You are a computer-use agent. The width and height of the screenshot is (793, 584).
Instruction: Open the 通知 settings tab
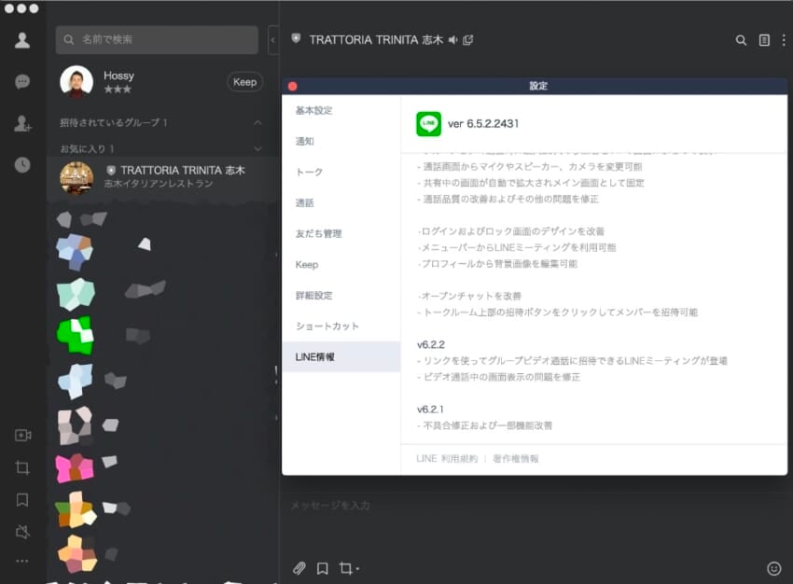point(305,141)
